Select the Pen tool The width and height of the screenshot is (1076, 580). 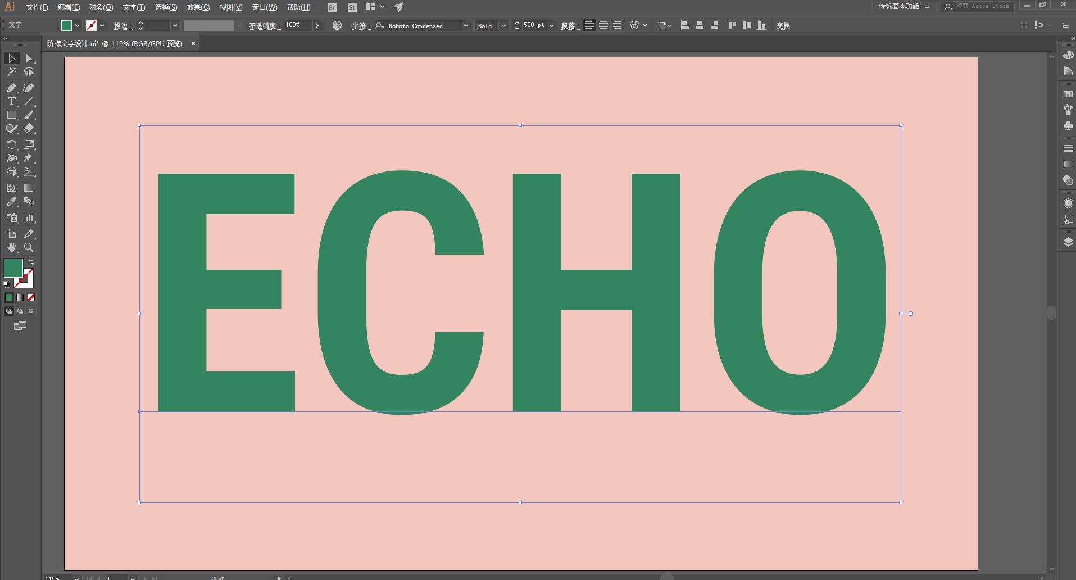[11, 88]
